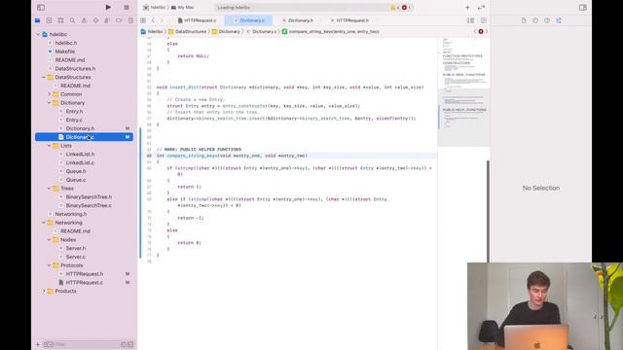
Task: Open compare_string_keys function jump bar menu
Action: point(331,31)
